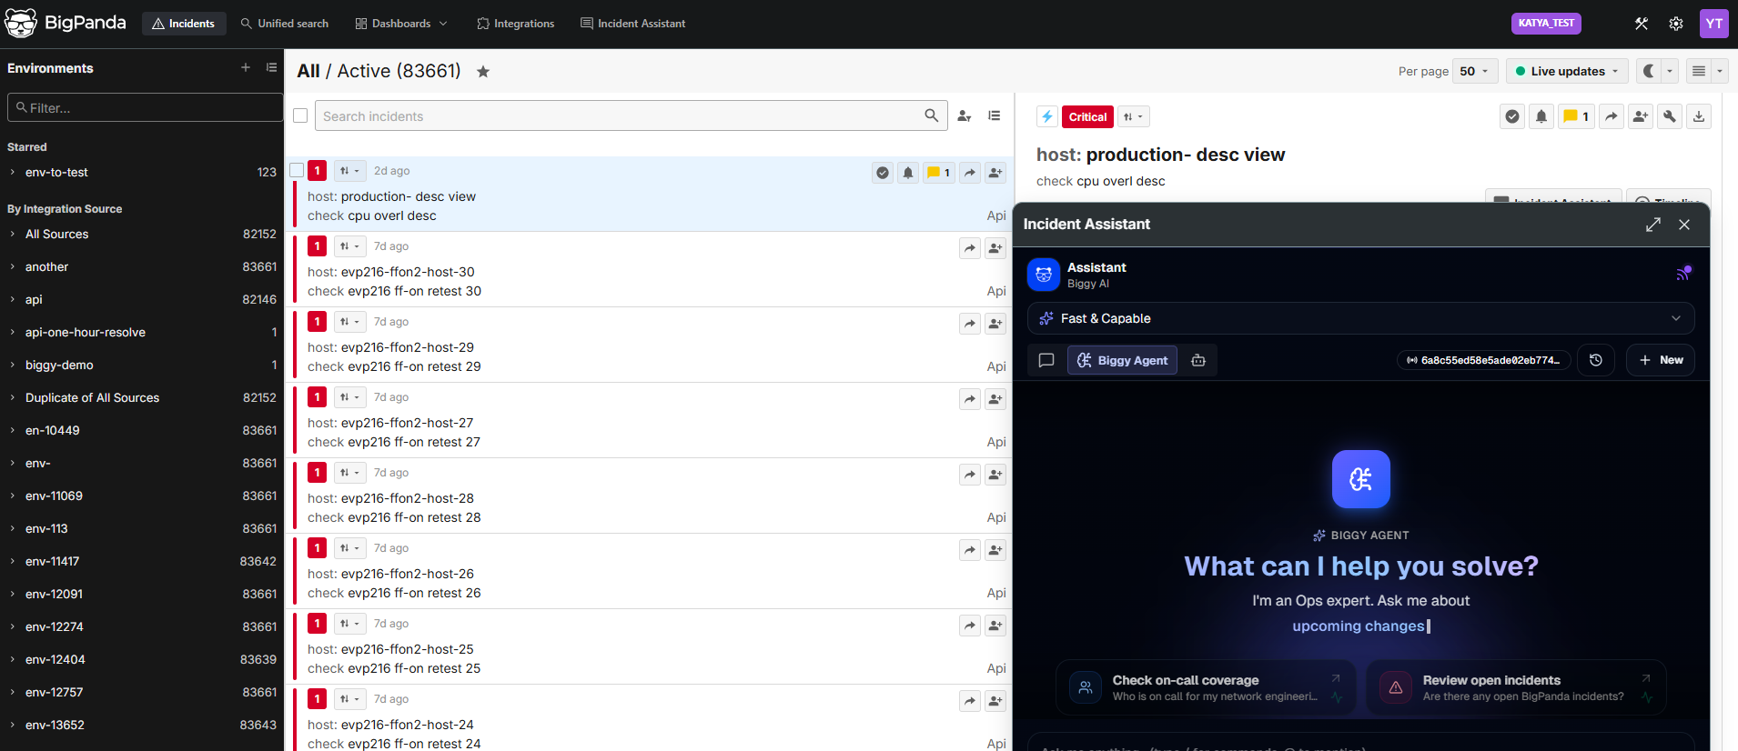Click the purple broadcast icon in Assistant header
The width and height of the screenshot is (1738, 751).
1683,273
